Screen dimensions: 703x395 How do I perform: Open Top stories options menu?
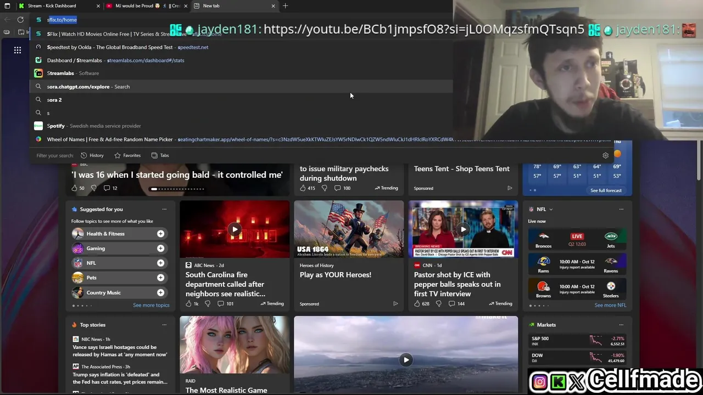click(164, 325)
